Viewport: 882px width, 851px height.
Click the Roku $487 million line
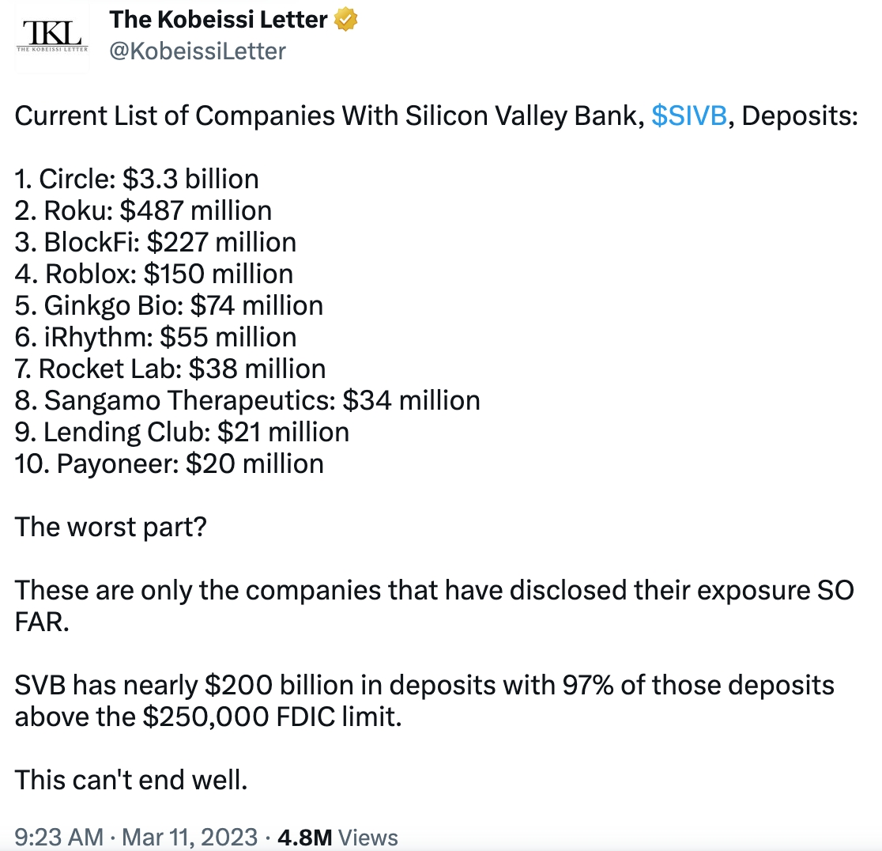tap(143, 210)
